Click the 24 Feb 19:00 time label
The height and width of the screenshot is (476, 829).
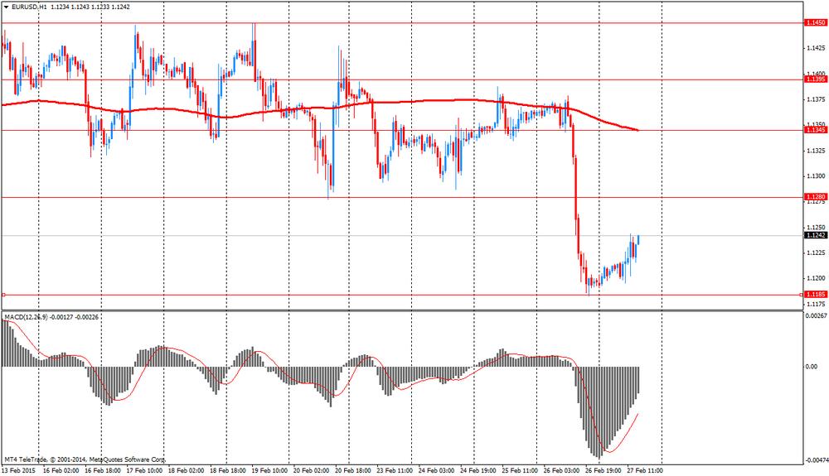pyautogui.click(x=478, y=471)
